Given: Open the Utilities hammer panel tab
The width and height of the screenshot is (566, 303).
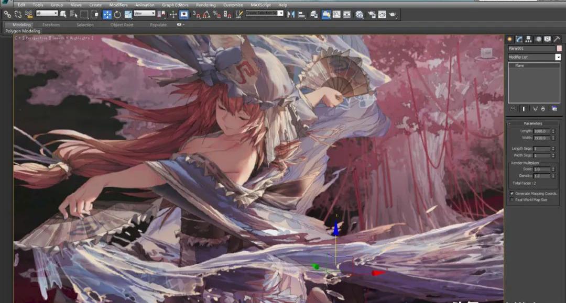Looking at the screenshot, I should (x=557, y=39).
